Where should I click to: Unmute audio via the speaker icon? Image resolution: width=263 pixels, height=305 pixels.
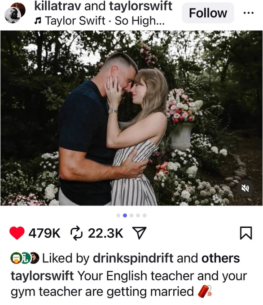pyautogui.click(x=245, y=188)
